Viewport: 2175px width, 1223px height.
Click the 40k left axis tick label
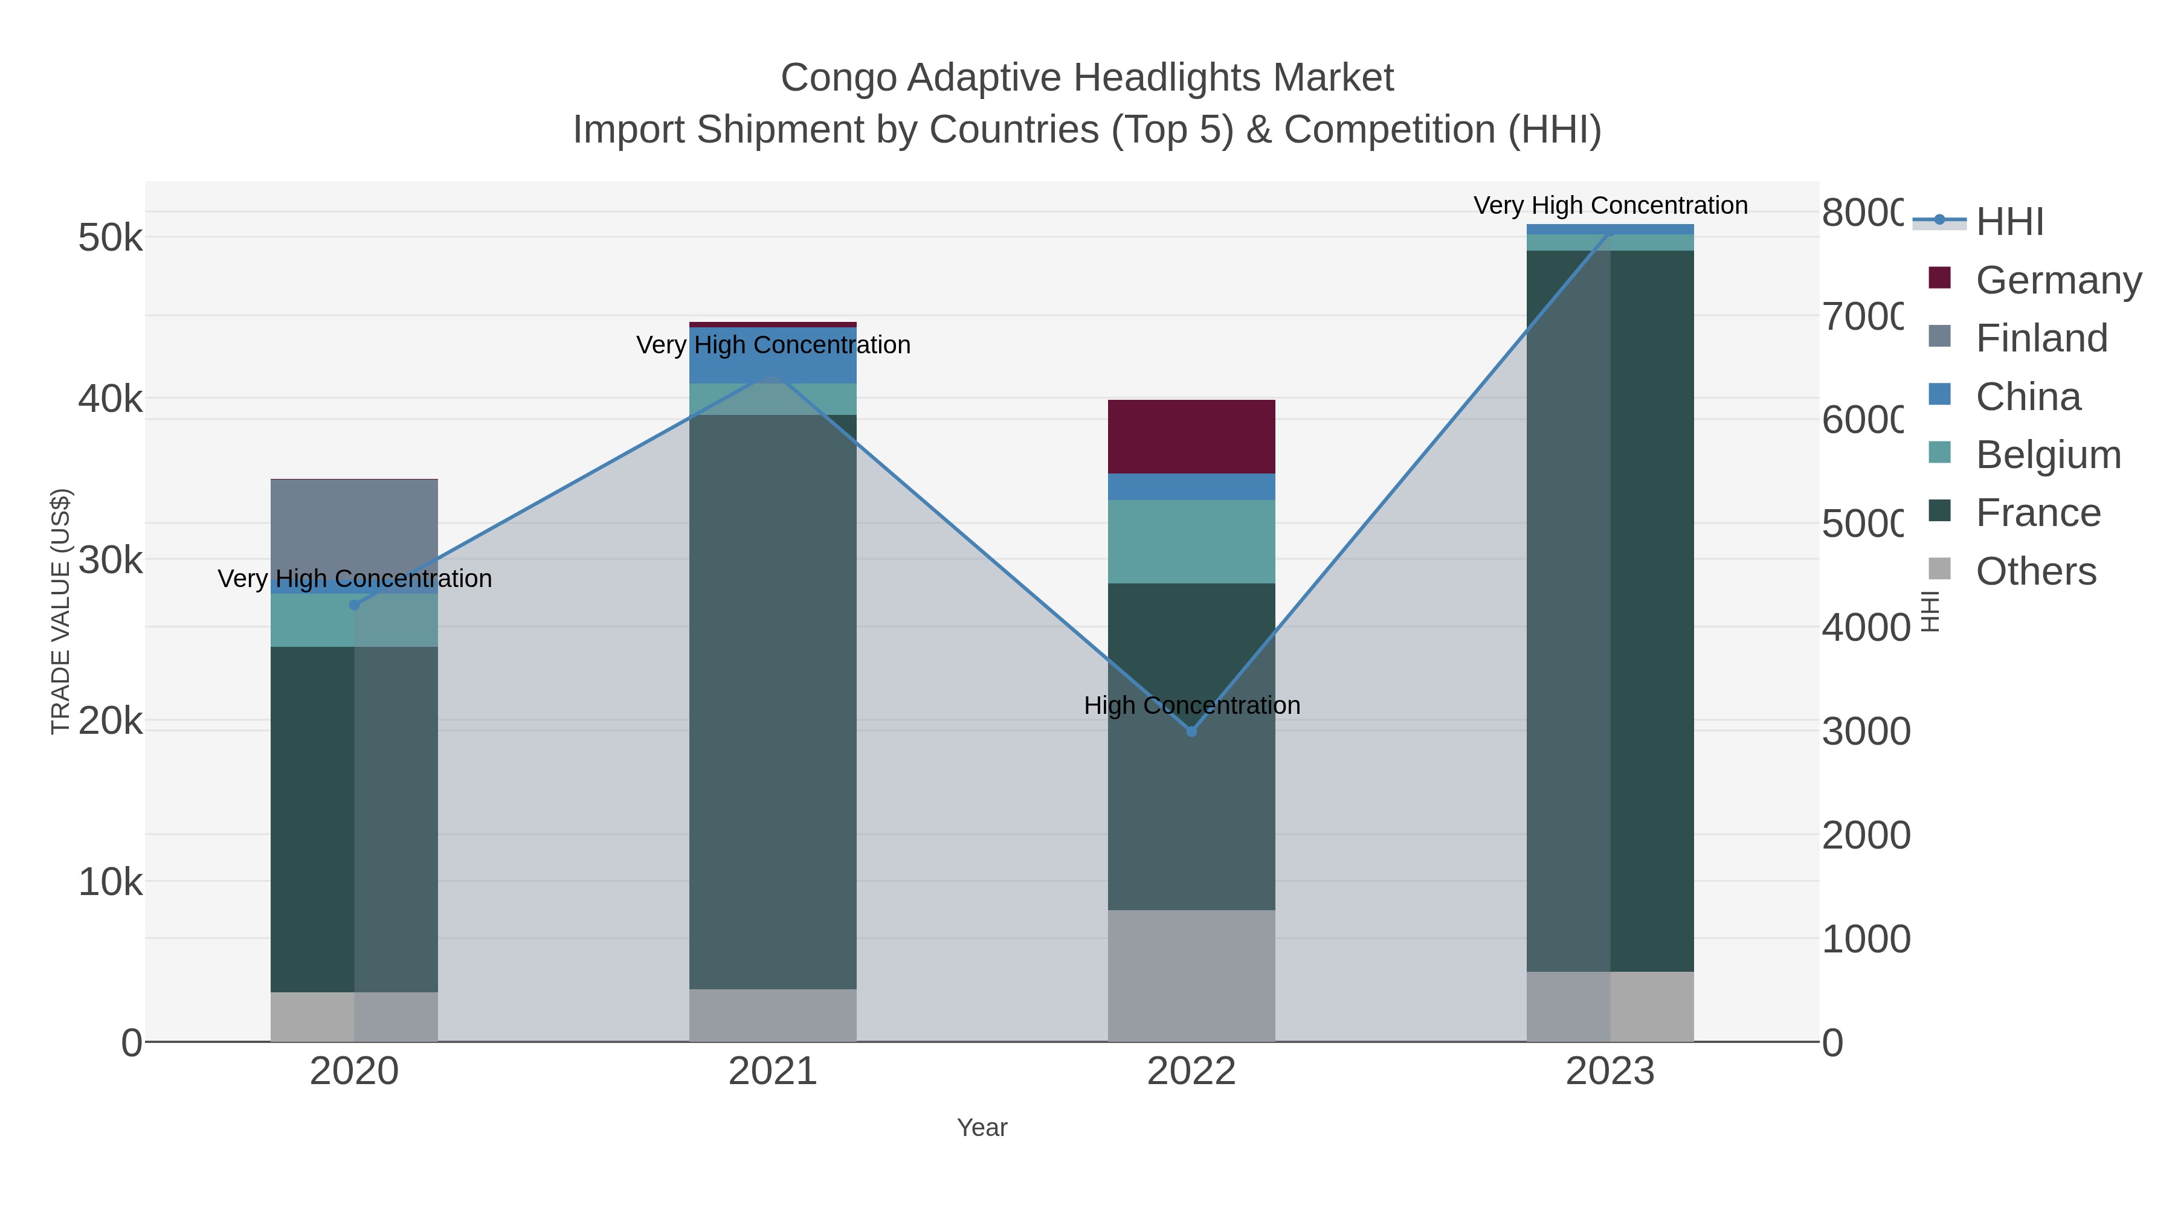pos(111,399)
